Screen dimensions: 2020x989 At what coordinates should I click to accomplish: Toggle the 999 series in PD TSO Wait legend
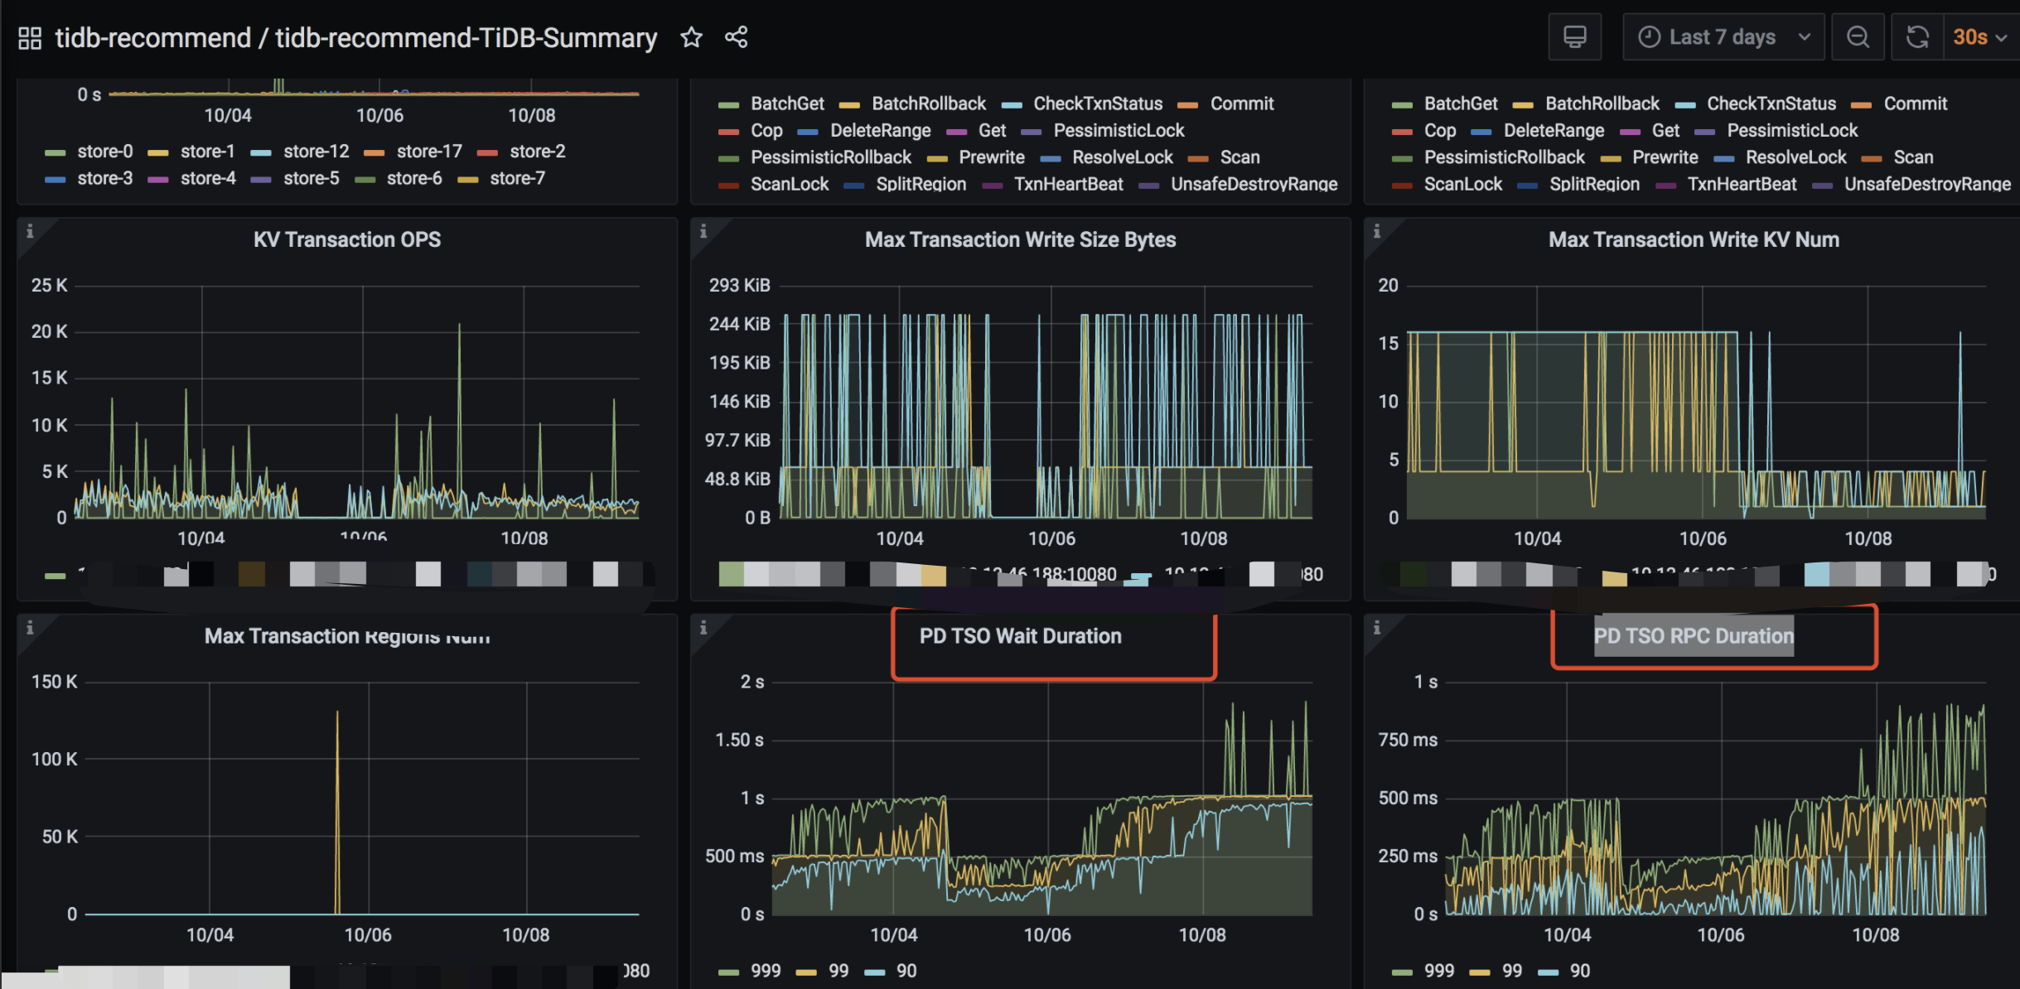point(765,971)
